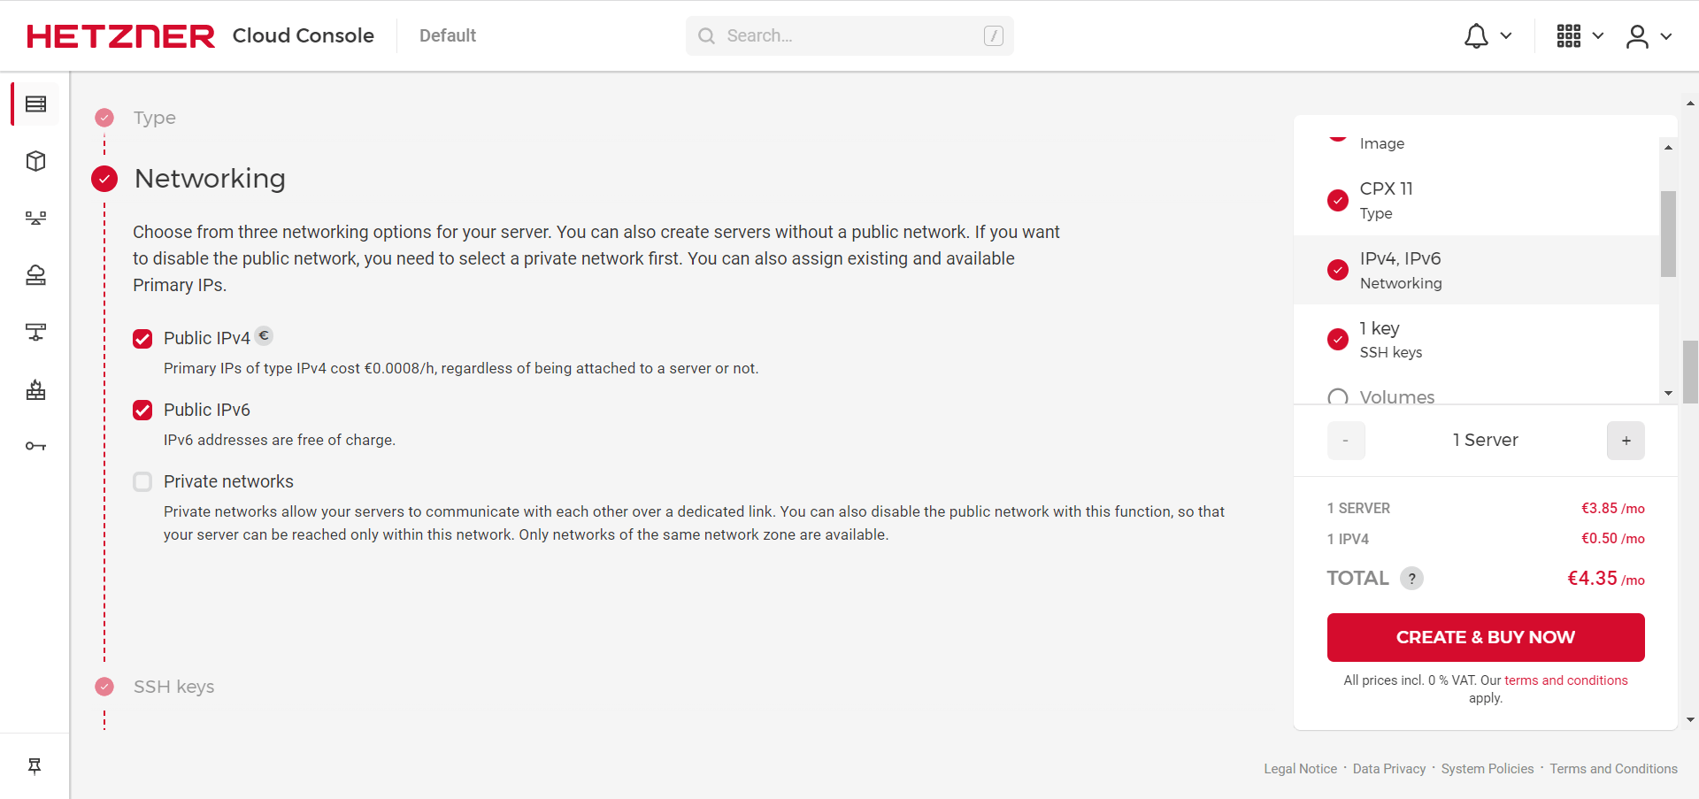Jump to SSH keys step in summary
This screenshot has width=1699, height=799.
(x=1390, y=339)
